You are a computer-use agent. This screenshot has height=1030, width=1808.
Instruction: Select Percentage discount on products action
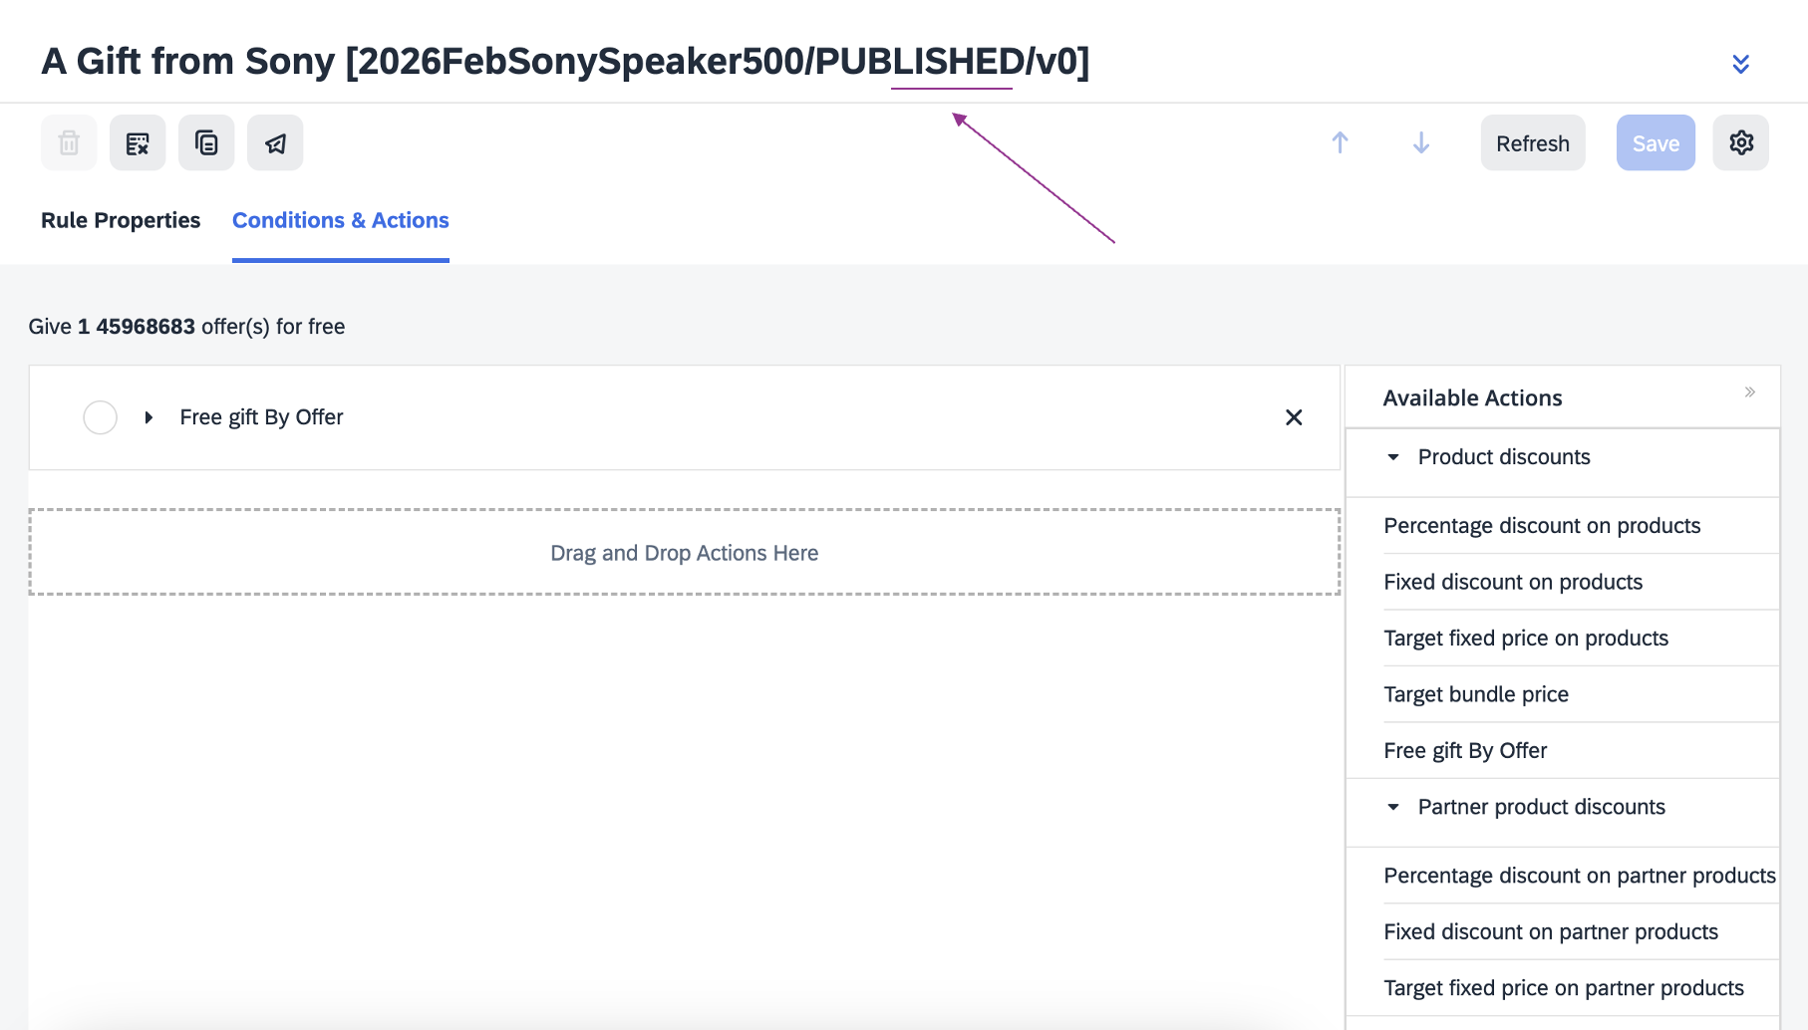click(1542, 526)
